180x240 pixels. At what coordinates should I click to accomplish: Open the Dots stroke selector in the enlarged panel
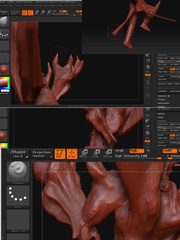pos(18,197)
